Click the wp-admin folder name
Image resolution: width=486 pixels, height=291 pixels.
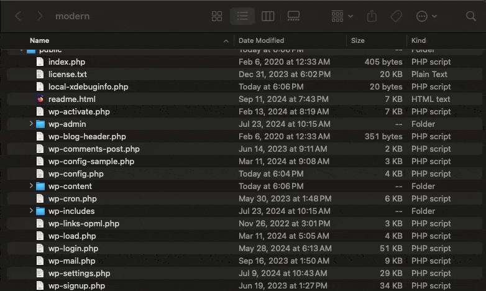67,124
